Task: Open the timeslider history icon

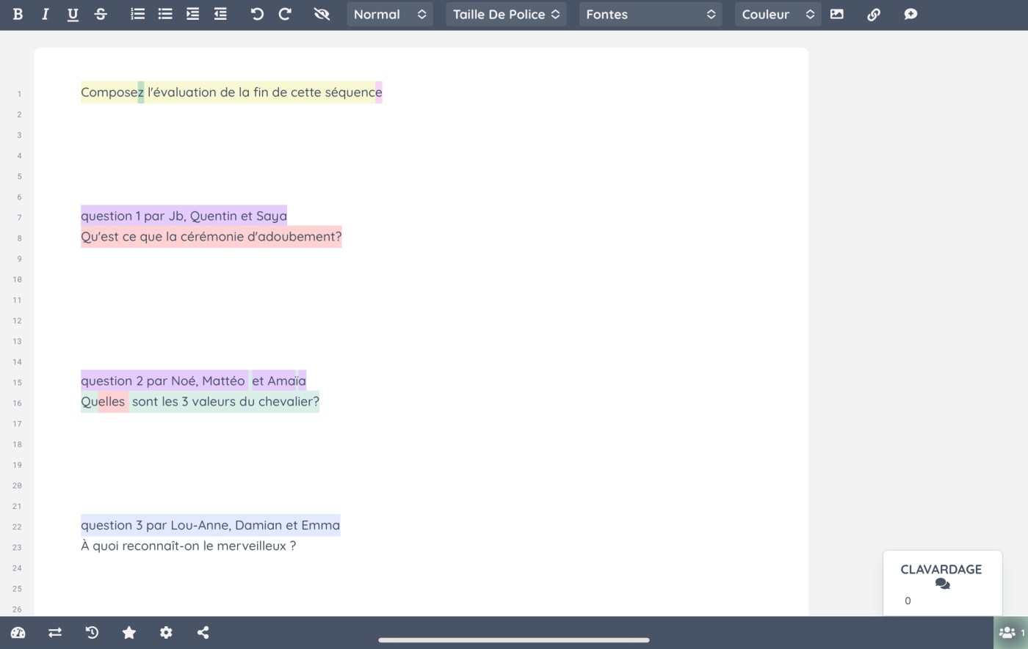Action: click(92, 632)
